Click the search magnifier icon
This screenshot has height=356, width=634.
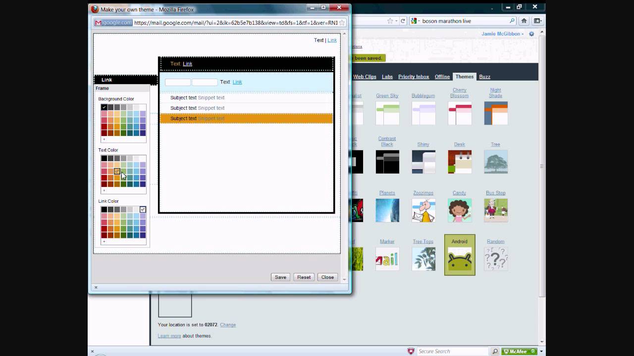tap(512, 21)
